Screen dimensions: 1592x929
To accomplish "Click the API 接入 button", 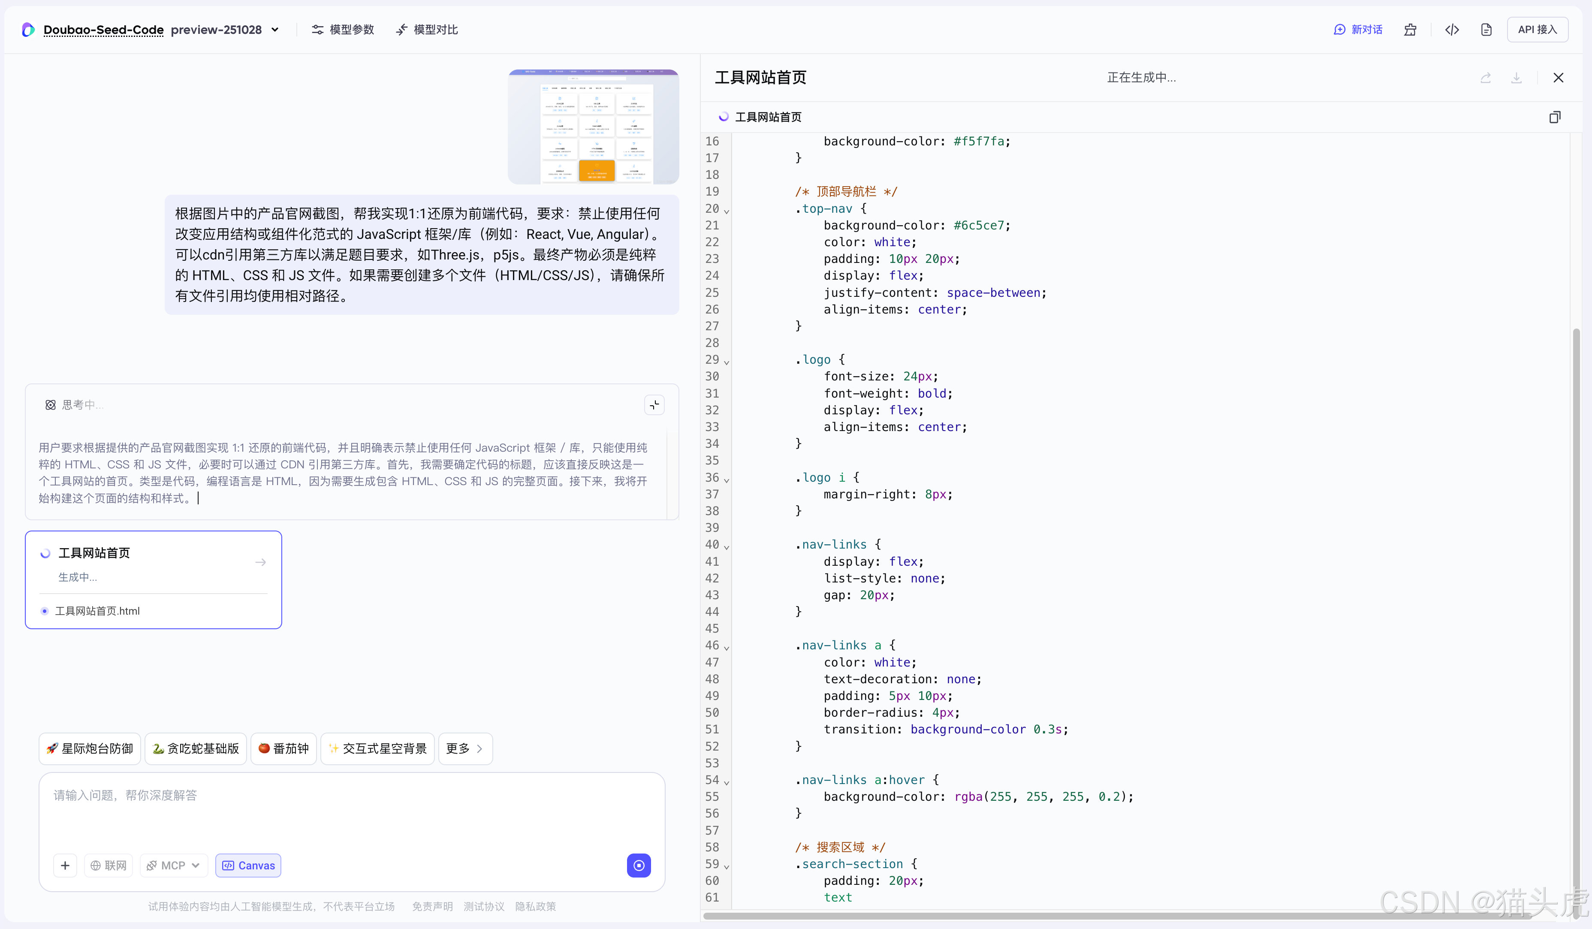I will pyautogui.click(x=1537, y=30).
